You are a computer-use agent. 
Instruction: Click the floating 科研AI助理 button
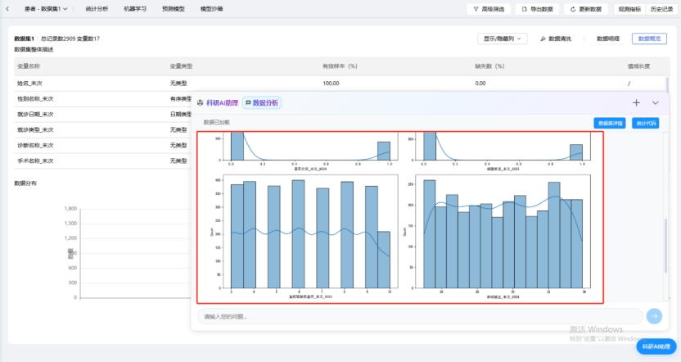[x=656, y=346]
